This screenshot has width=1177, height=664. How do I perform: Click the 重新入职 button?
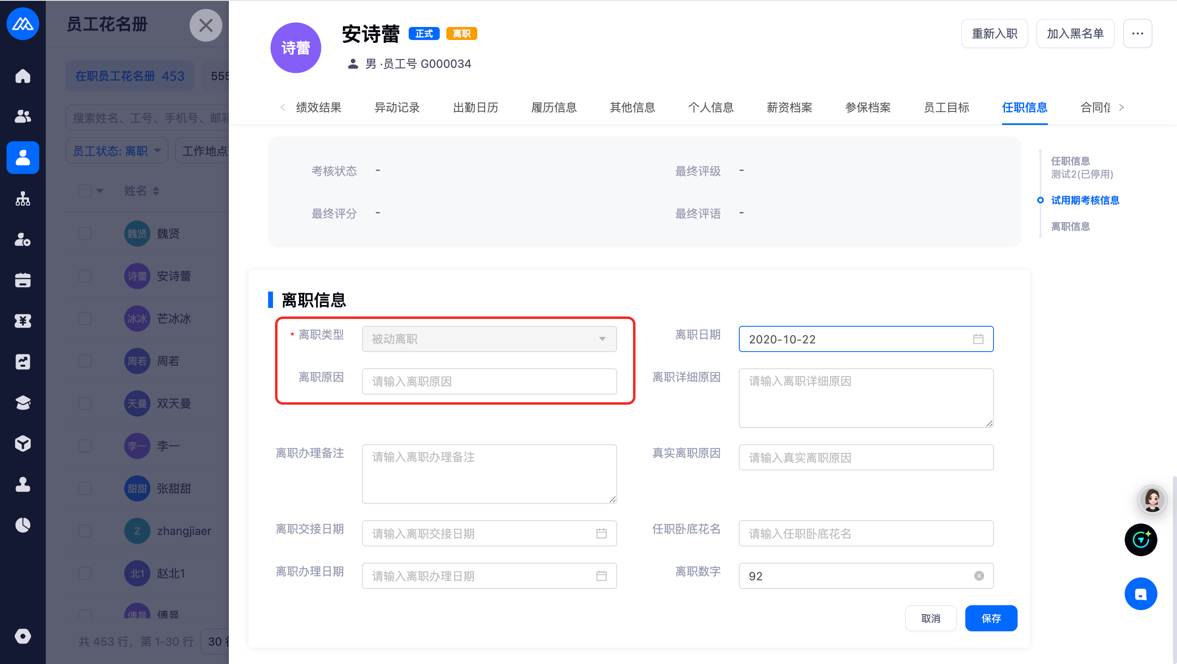pyautogui.click(x=994, y=33)
